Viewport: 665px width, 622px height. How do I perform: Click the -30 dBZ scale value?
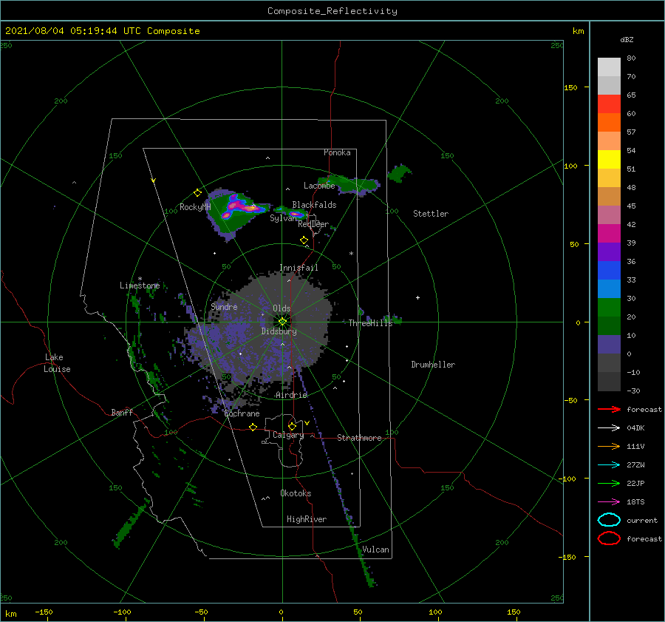[633, 391]
